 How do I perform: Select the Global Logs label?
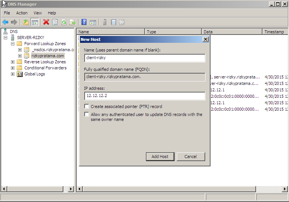coord(35,74)
